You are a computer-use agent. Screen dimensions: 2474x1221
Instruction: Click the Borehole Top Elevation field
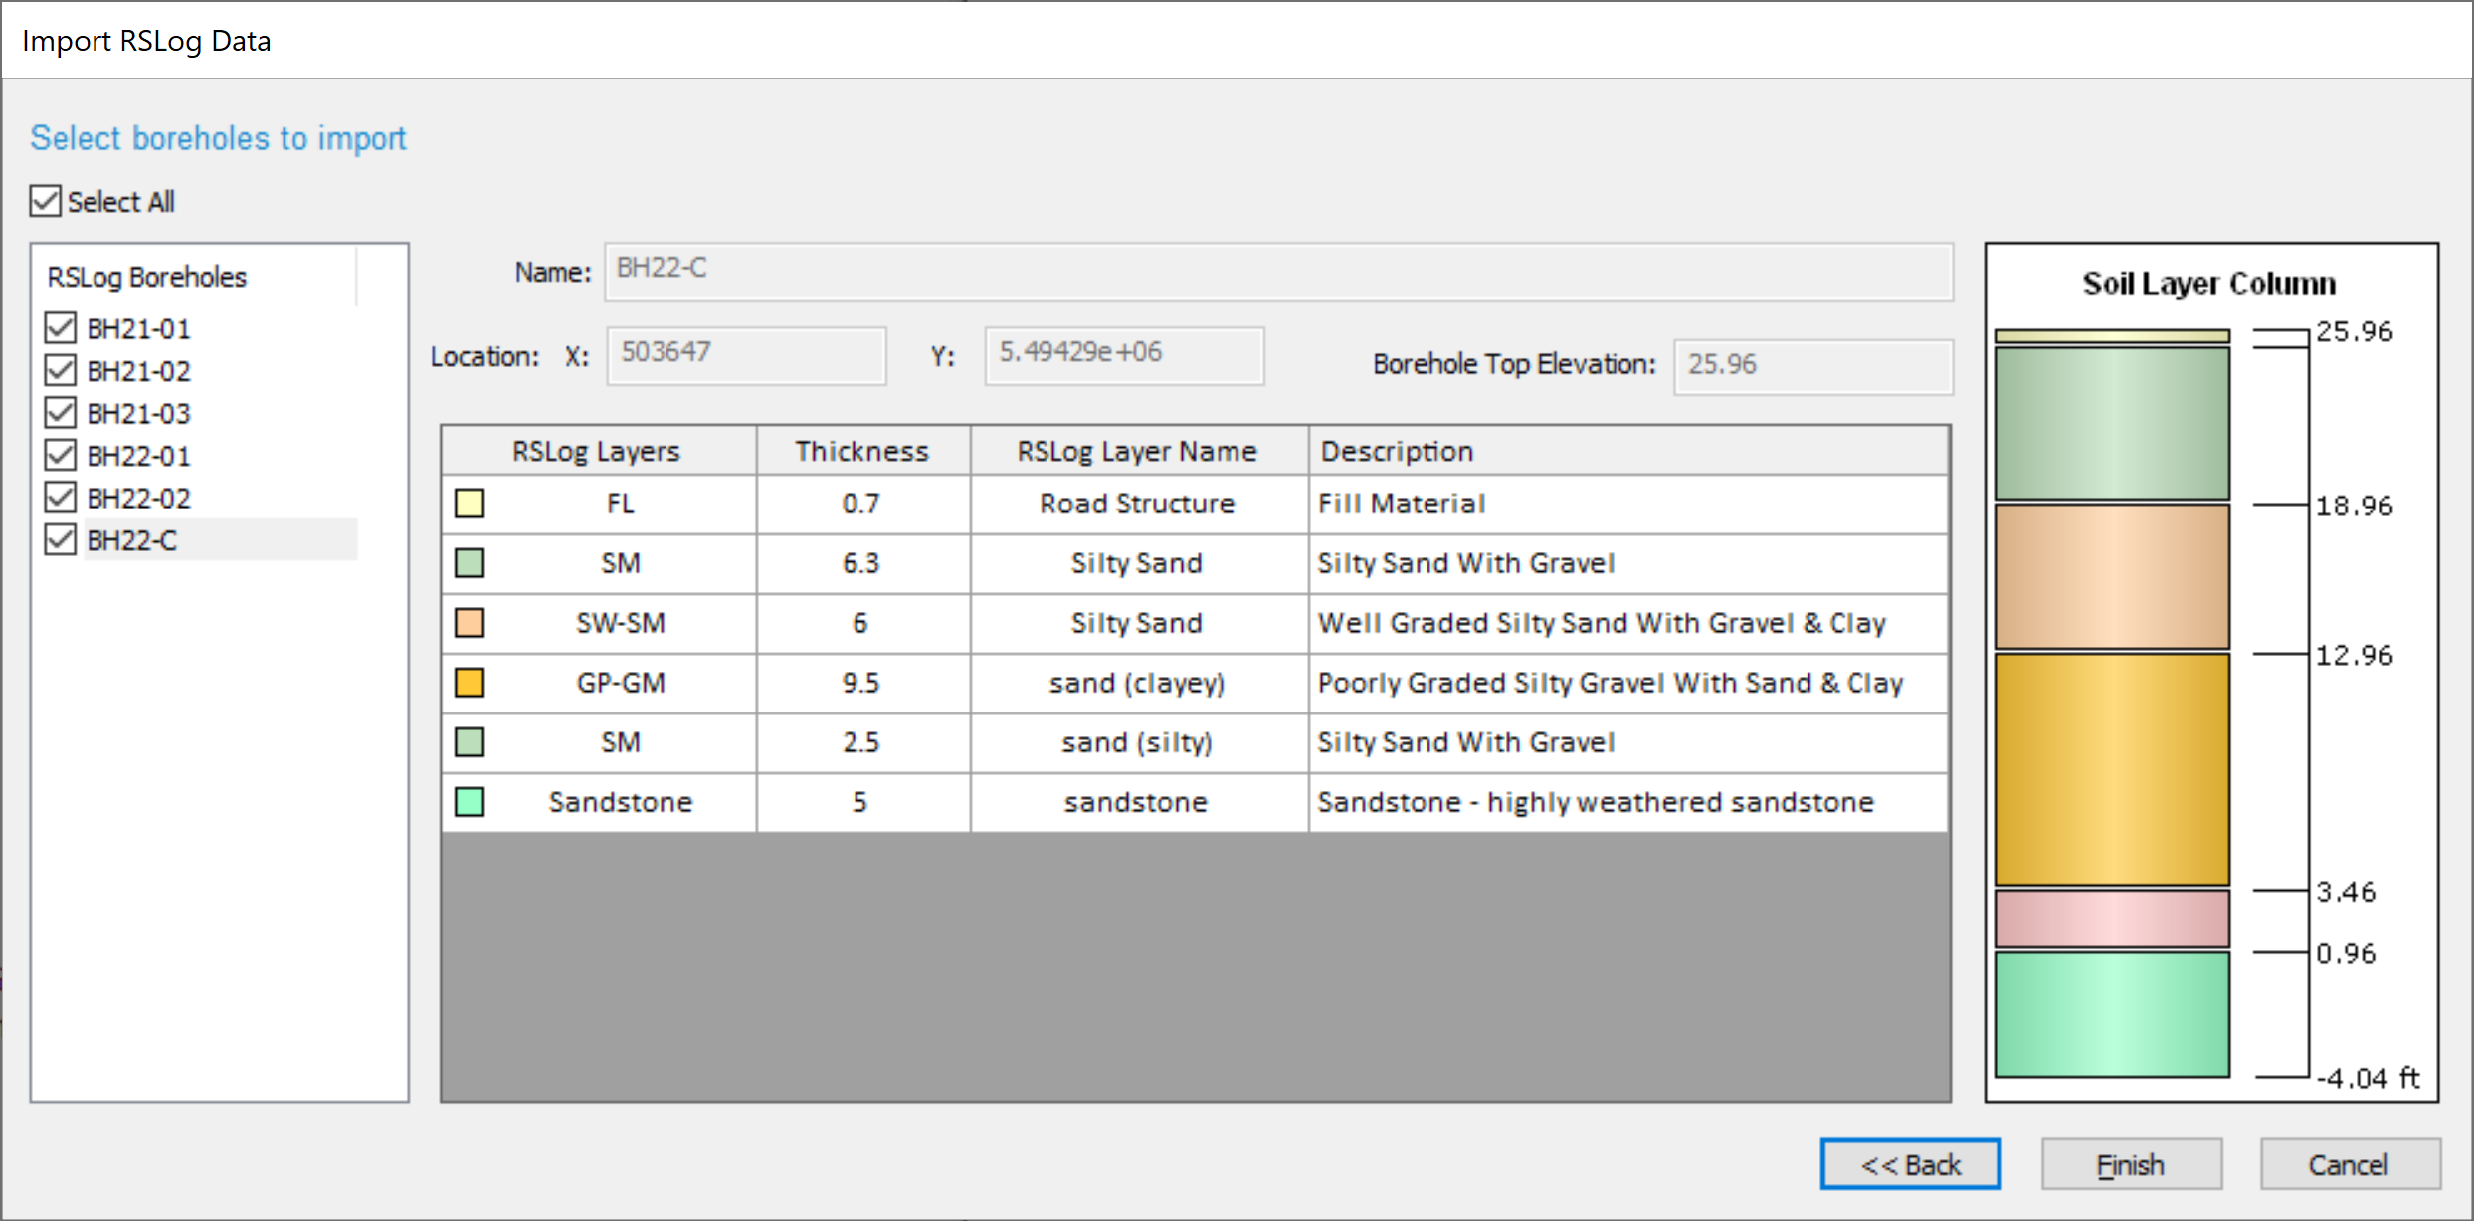coord(1812,367)
